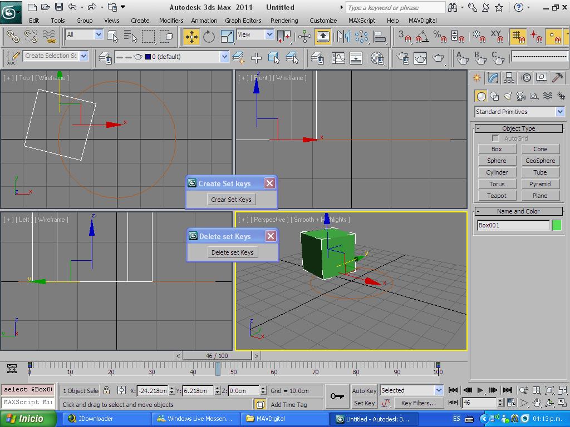Open the Motion command panel tab
The image size is (570, 427).
click(526, 78)
